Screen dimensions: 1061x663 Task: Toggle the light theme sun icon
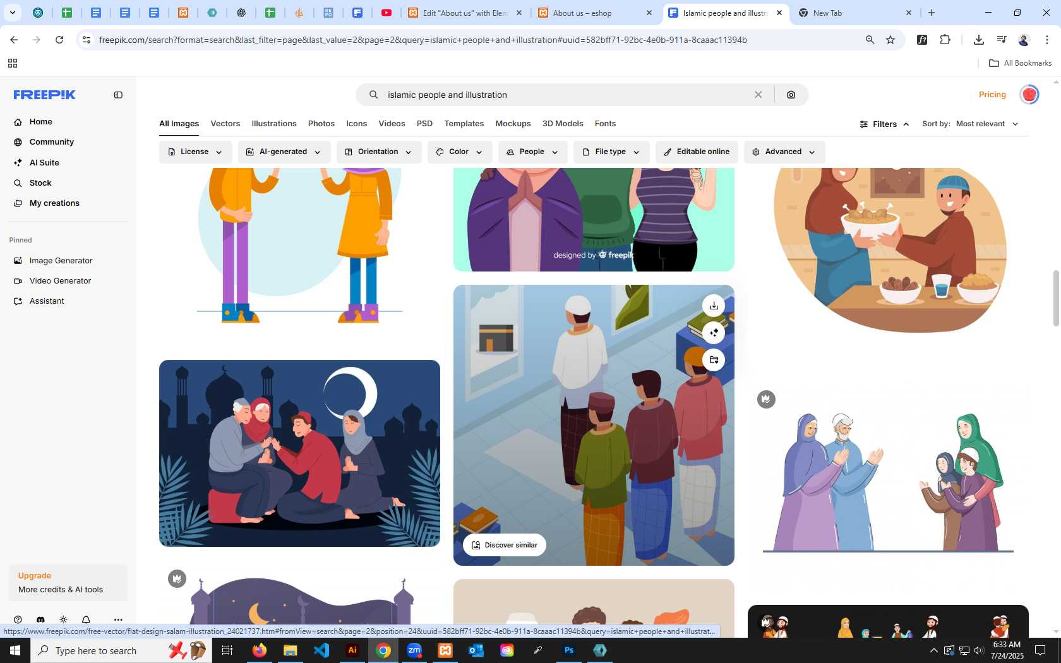(x=63, y=620)
